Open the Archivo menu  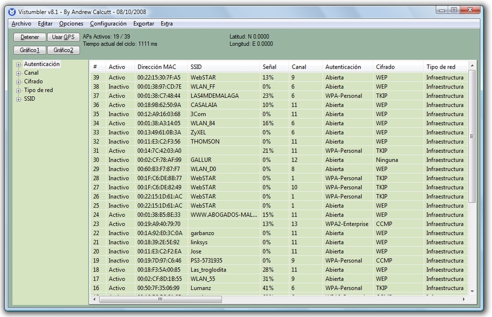tap(21, 24)
